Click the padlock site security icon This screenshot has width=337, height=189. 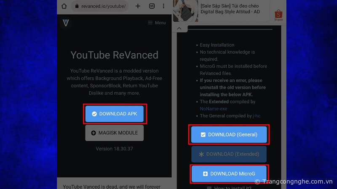[76, 6]
